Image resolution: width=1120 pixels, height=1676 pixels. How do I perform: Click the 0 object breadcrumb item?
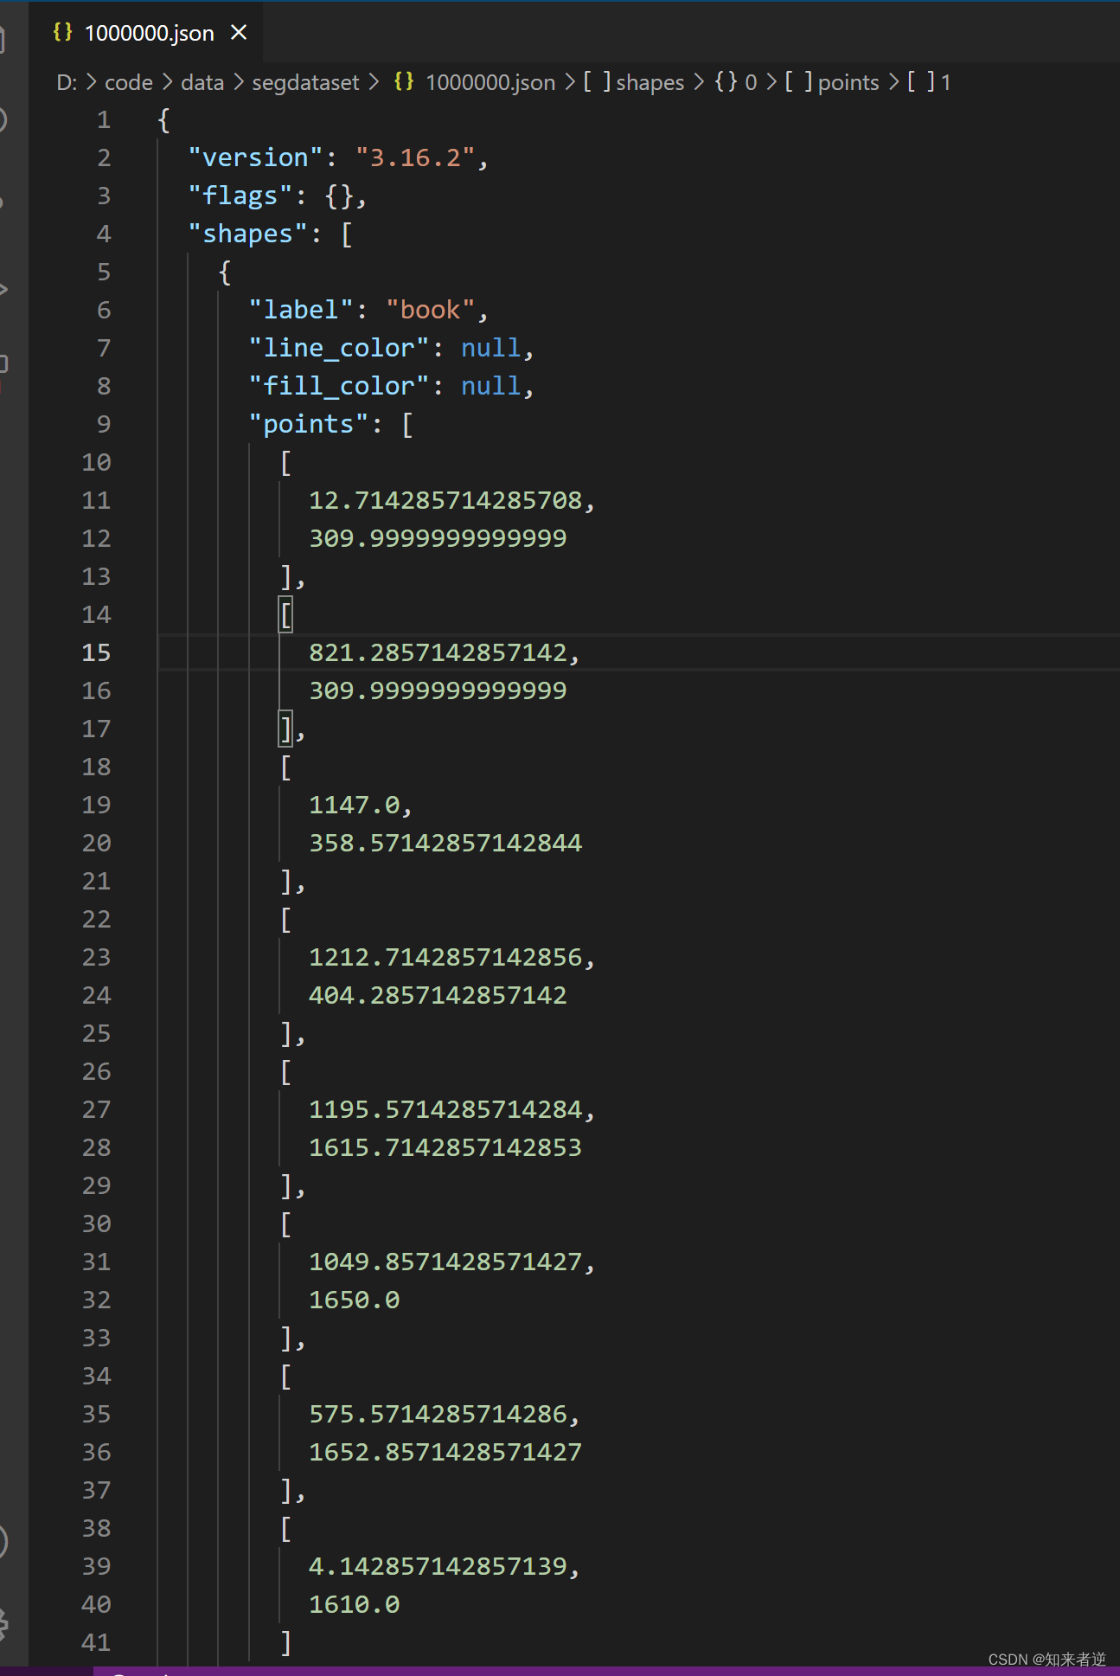[x=751, y=82]
